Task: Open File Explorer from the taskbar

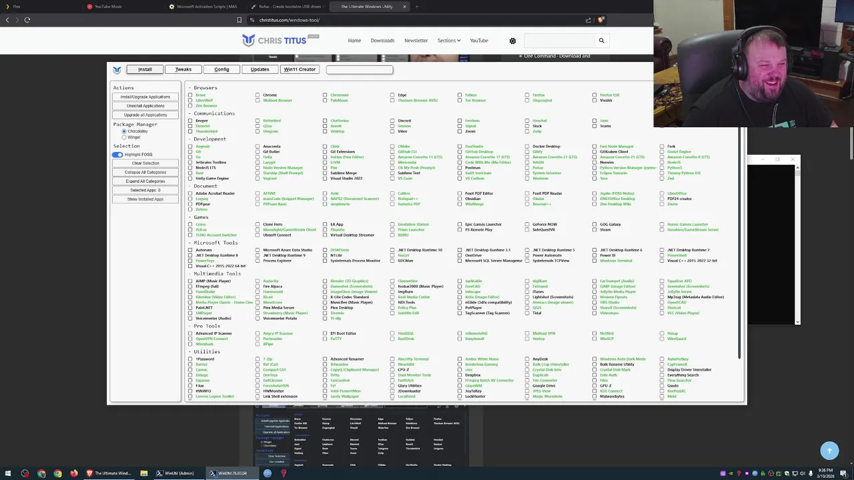Action: (143, 473)
